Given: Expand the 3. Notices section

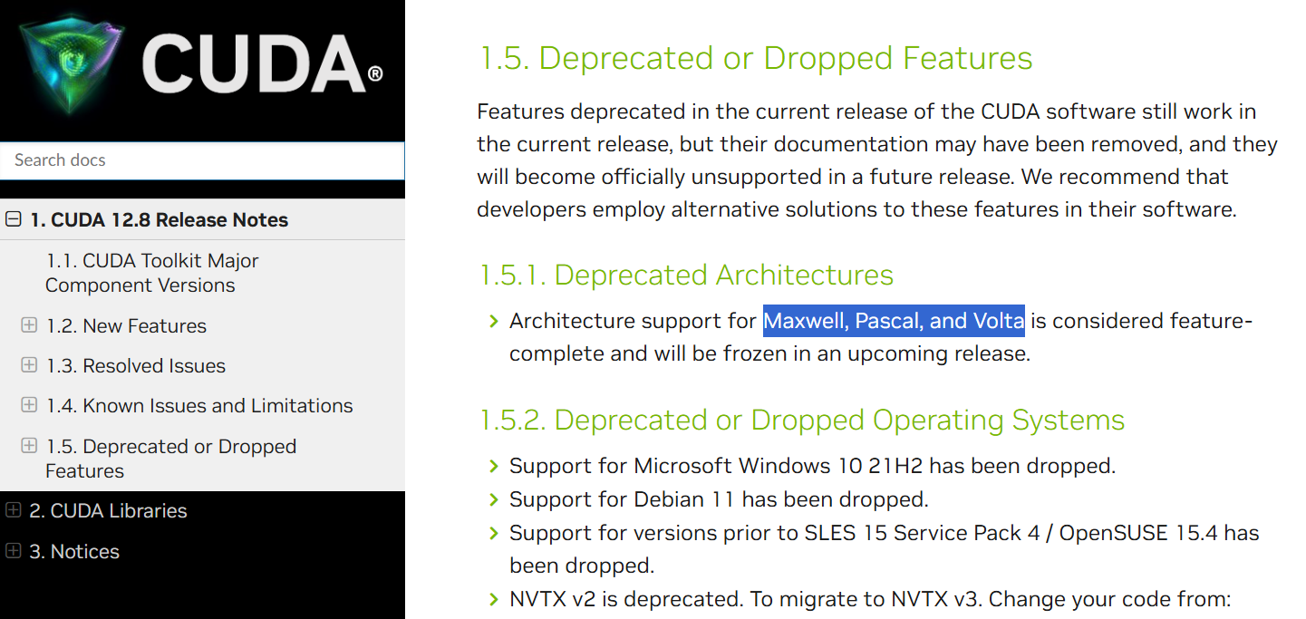Looking at the screenshot, I should click(14, 551).
